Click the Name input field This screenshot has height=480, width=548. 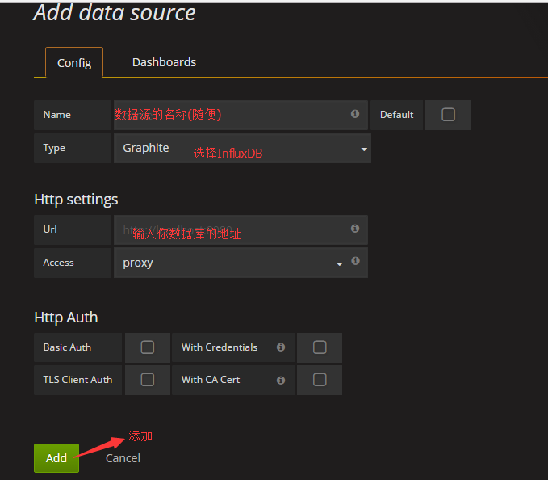tap(241, 115)
